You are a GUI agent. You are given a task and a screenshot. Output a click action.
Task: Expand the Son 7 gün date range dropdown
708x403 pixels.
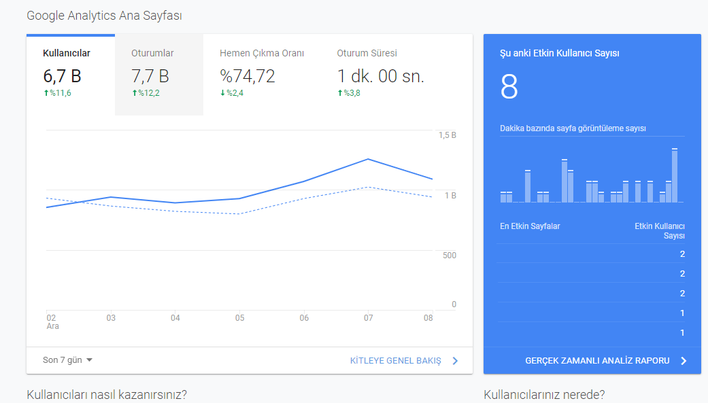click(67, 360)
